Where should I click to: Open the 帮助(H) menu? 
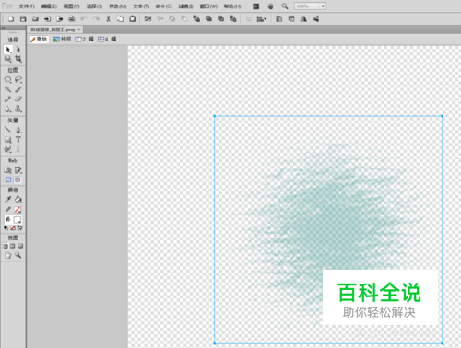[x=232, y=6]
